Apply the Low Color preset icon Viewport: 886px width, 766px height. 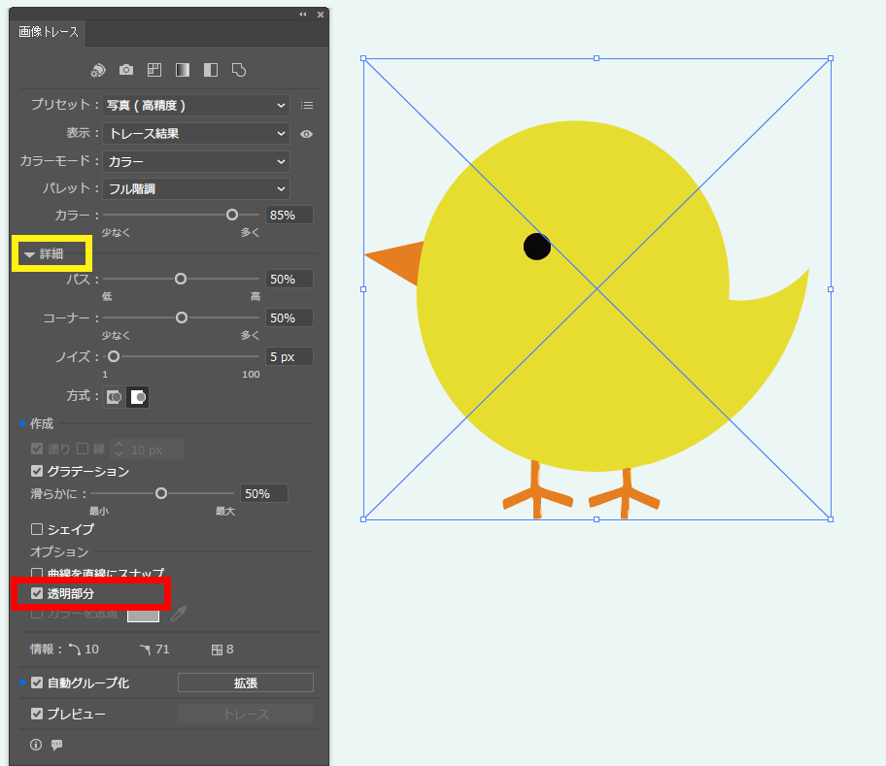click(x=153, y=70)
